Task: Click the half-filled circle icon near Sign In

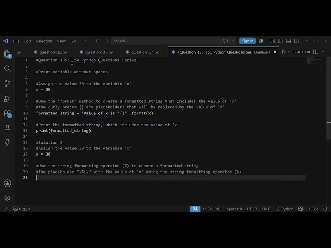Action: point(261,41)
